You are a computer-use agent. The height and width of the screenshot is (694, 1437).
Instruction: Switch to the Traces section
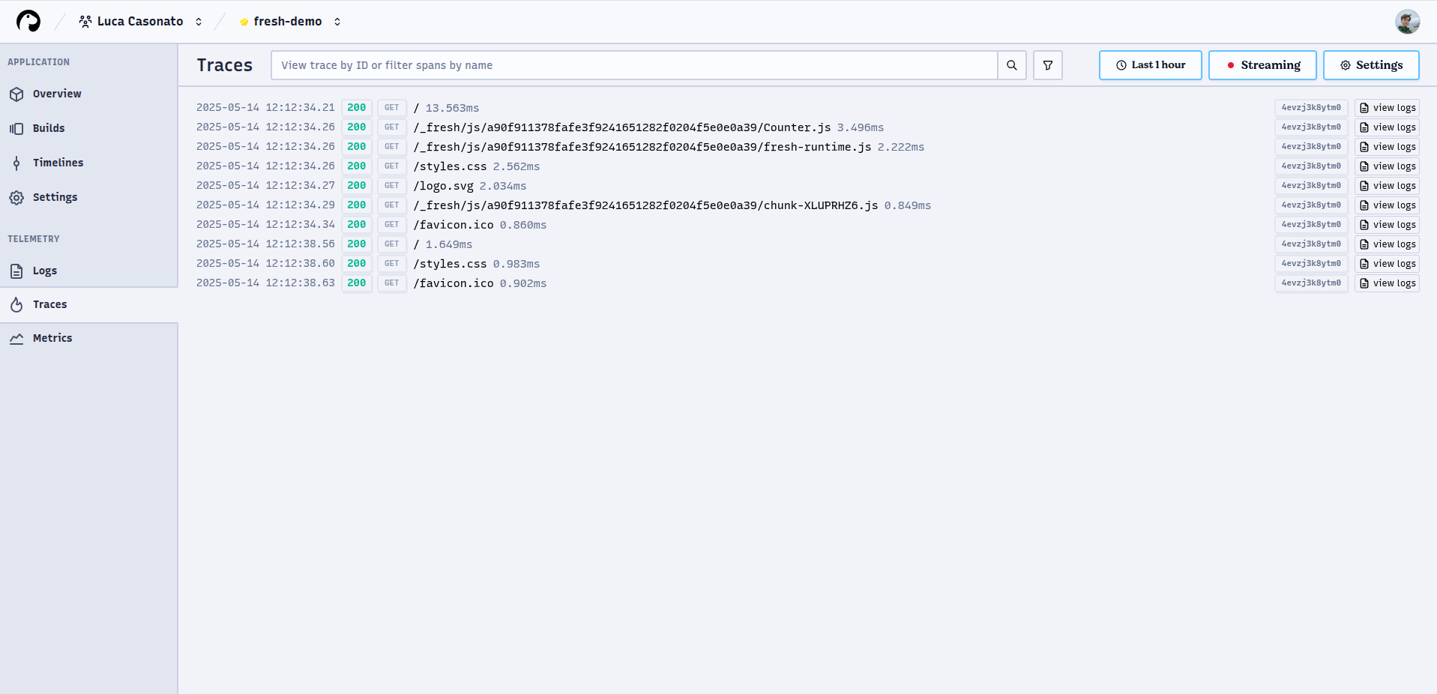click(49, 304)
